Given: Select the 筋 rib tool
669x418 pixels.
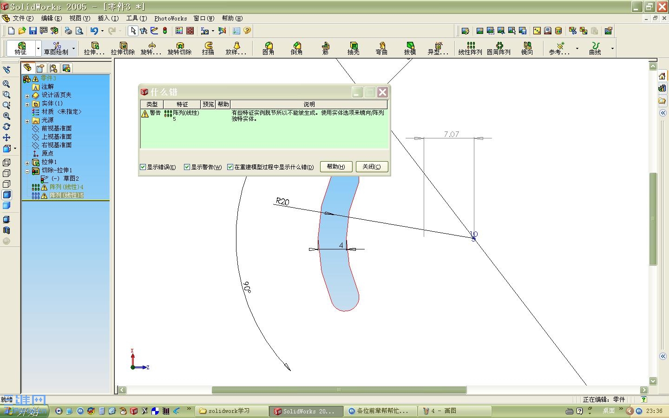Looking at the screenshot, I should tap(325, 48).
